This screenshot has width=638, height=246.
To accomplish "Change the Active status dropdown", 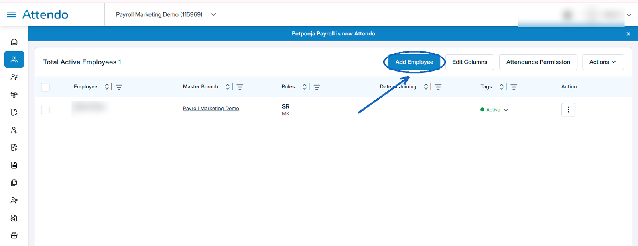I will (x=494, y=110).
